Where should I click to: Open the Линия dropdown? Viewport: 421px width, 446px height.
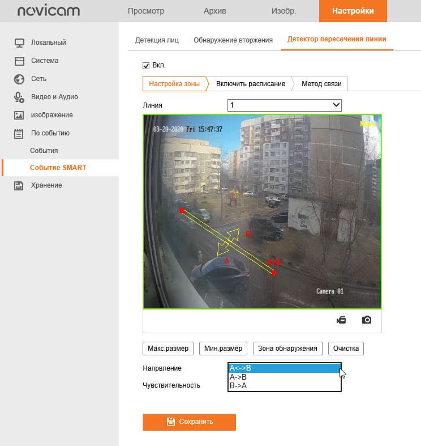pos(285,105)
